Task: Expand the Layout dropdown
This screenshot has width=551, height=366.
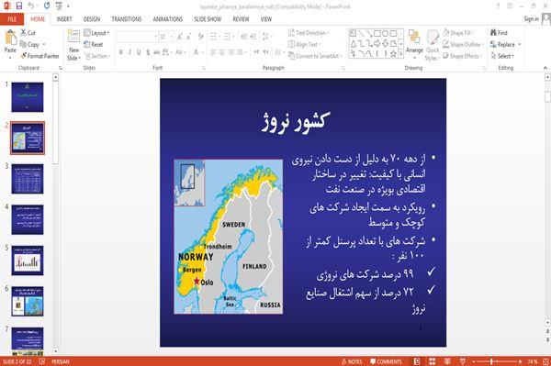Action: [x=96, y=33]
